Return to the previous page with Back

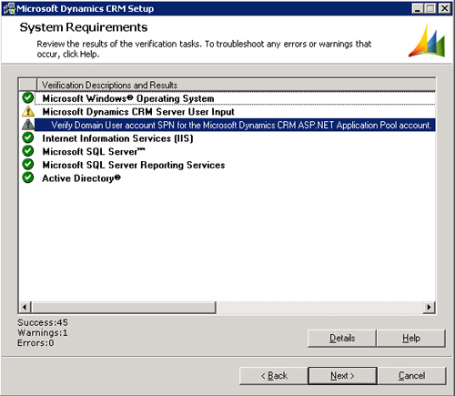pyautogui.click(x=274, y=376)
